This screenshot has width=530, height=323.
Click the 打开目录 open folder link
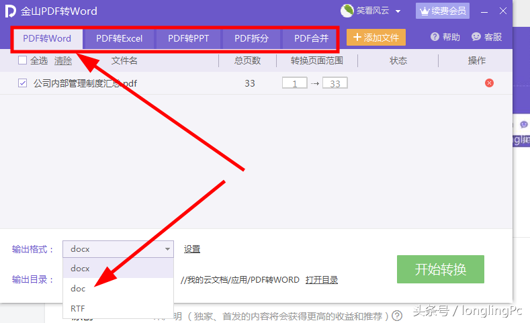tap(322, 280)
